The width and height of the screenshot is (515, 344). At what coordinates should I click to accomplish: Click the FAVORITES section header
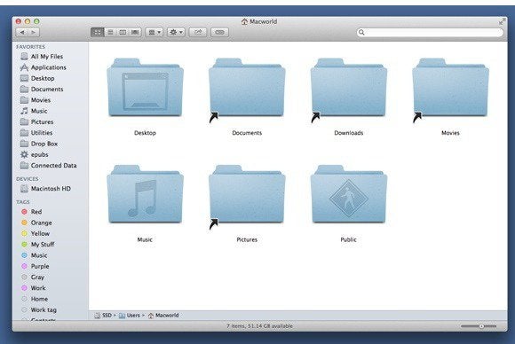(x=30, y=47)
